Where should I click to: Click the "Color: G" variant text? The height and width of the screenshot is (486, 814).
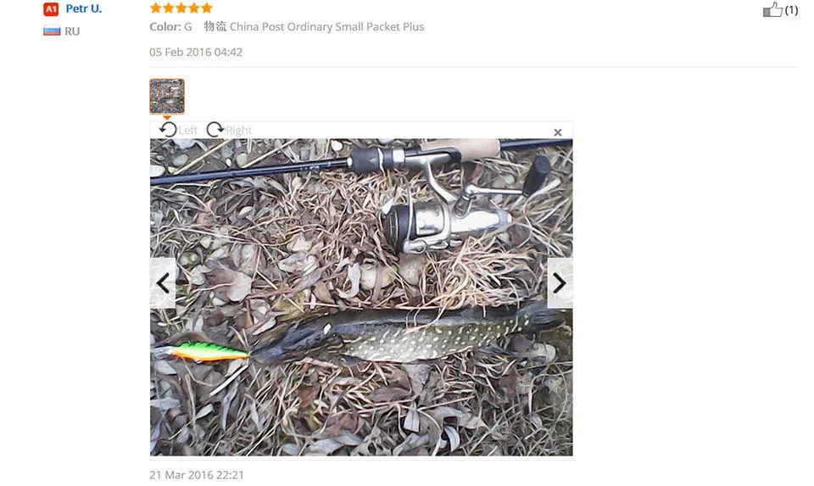(x=170, y=26)
